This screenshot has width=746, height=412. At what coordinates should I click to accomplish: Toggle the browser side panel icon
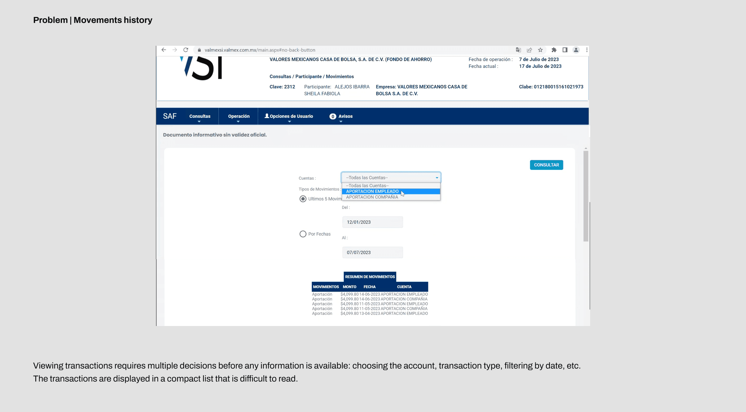click(565, 50)
